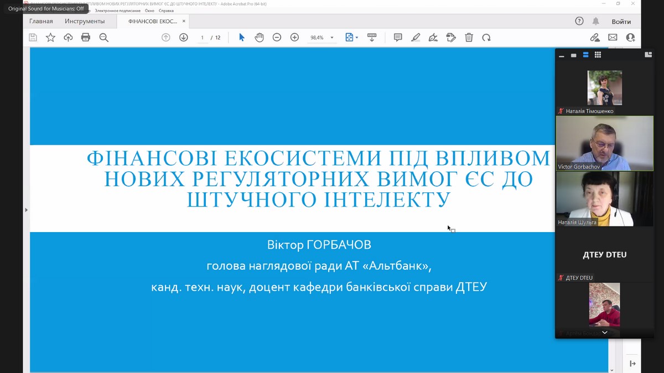
Task: Expand more participants with down chevron
Action: point(604,333)
